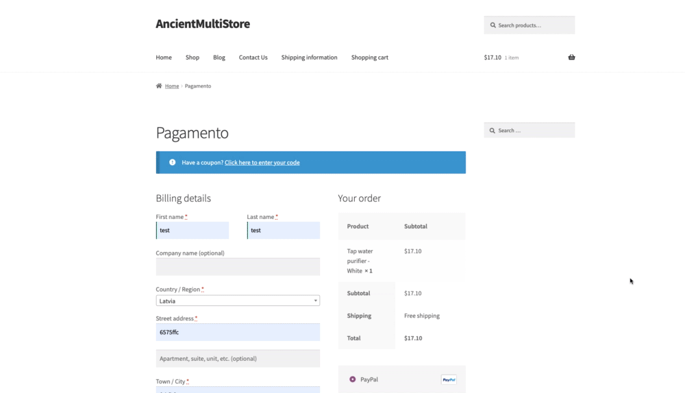
Task: Focus the Search products field
Action: coord(530,25)
